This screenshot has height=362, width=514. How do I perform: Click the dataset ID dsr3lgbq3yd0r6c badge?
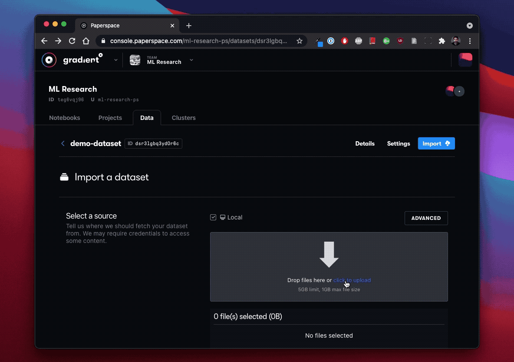[x=153, y=143]
